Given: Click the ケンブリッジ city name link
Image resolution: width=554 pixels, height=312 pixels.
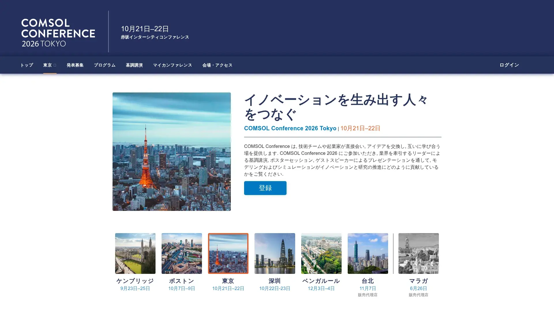Looking at the screenshot, I should click(135, 281).
